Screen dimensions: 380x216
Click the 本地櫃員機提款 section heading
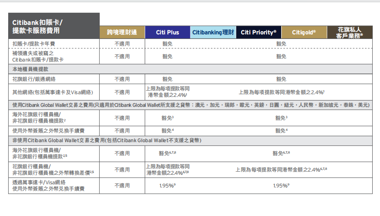point(30,69)
